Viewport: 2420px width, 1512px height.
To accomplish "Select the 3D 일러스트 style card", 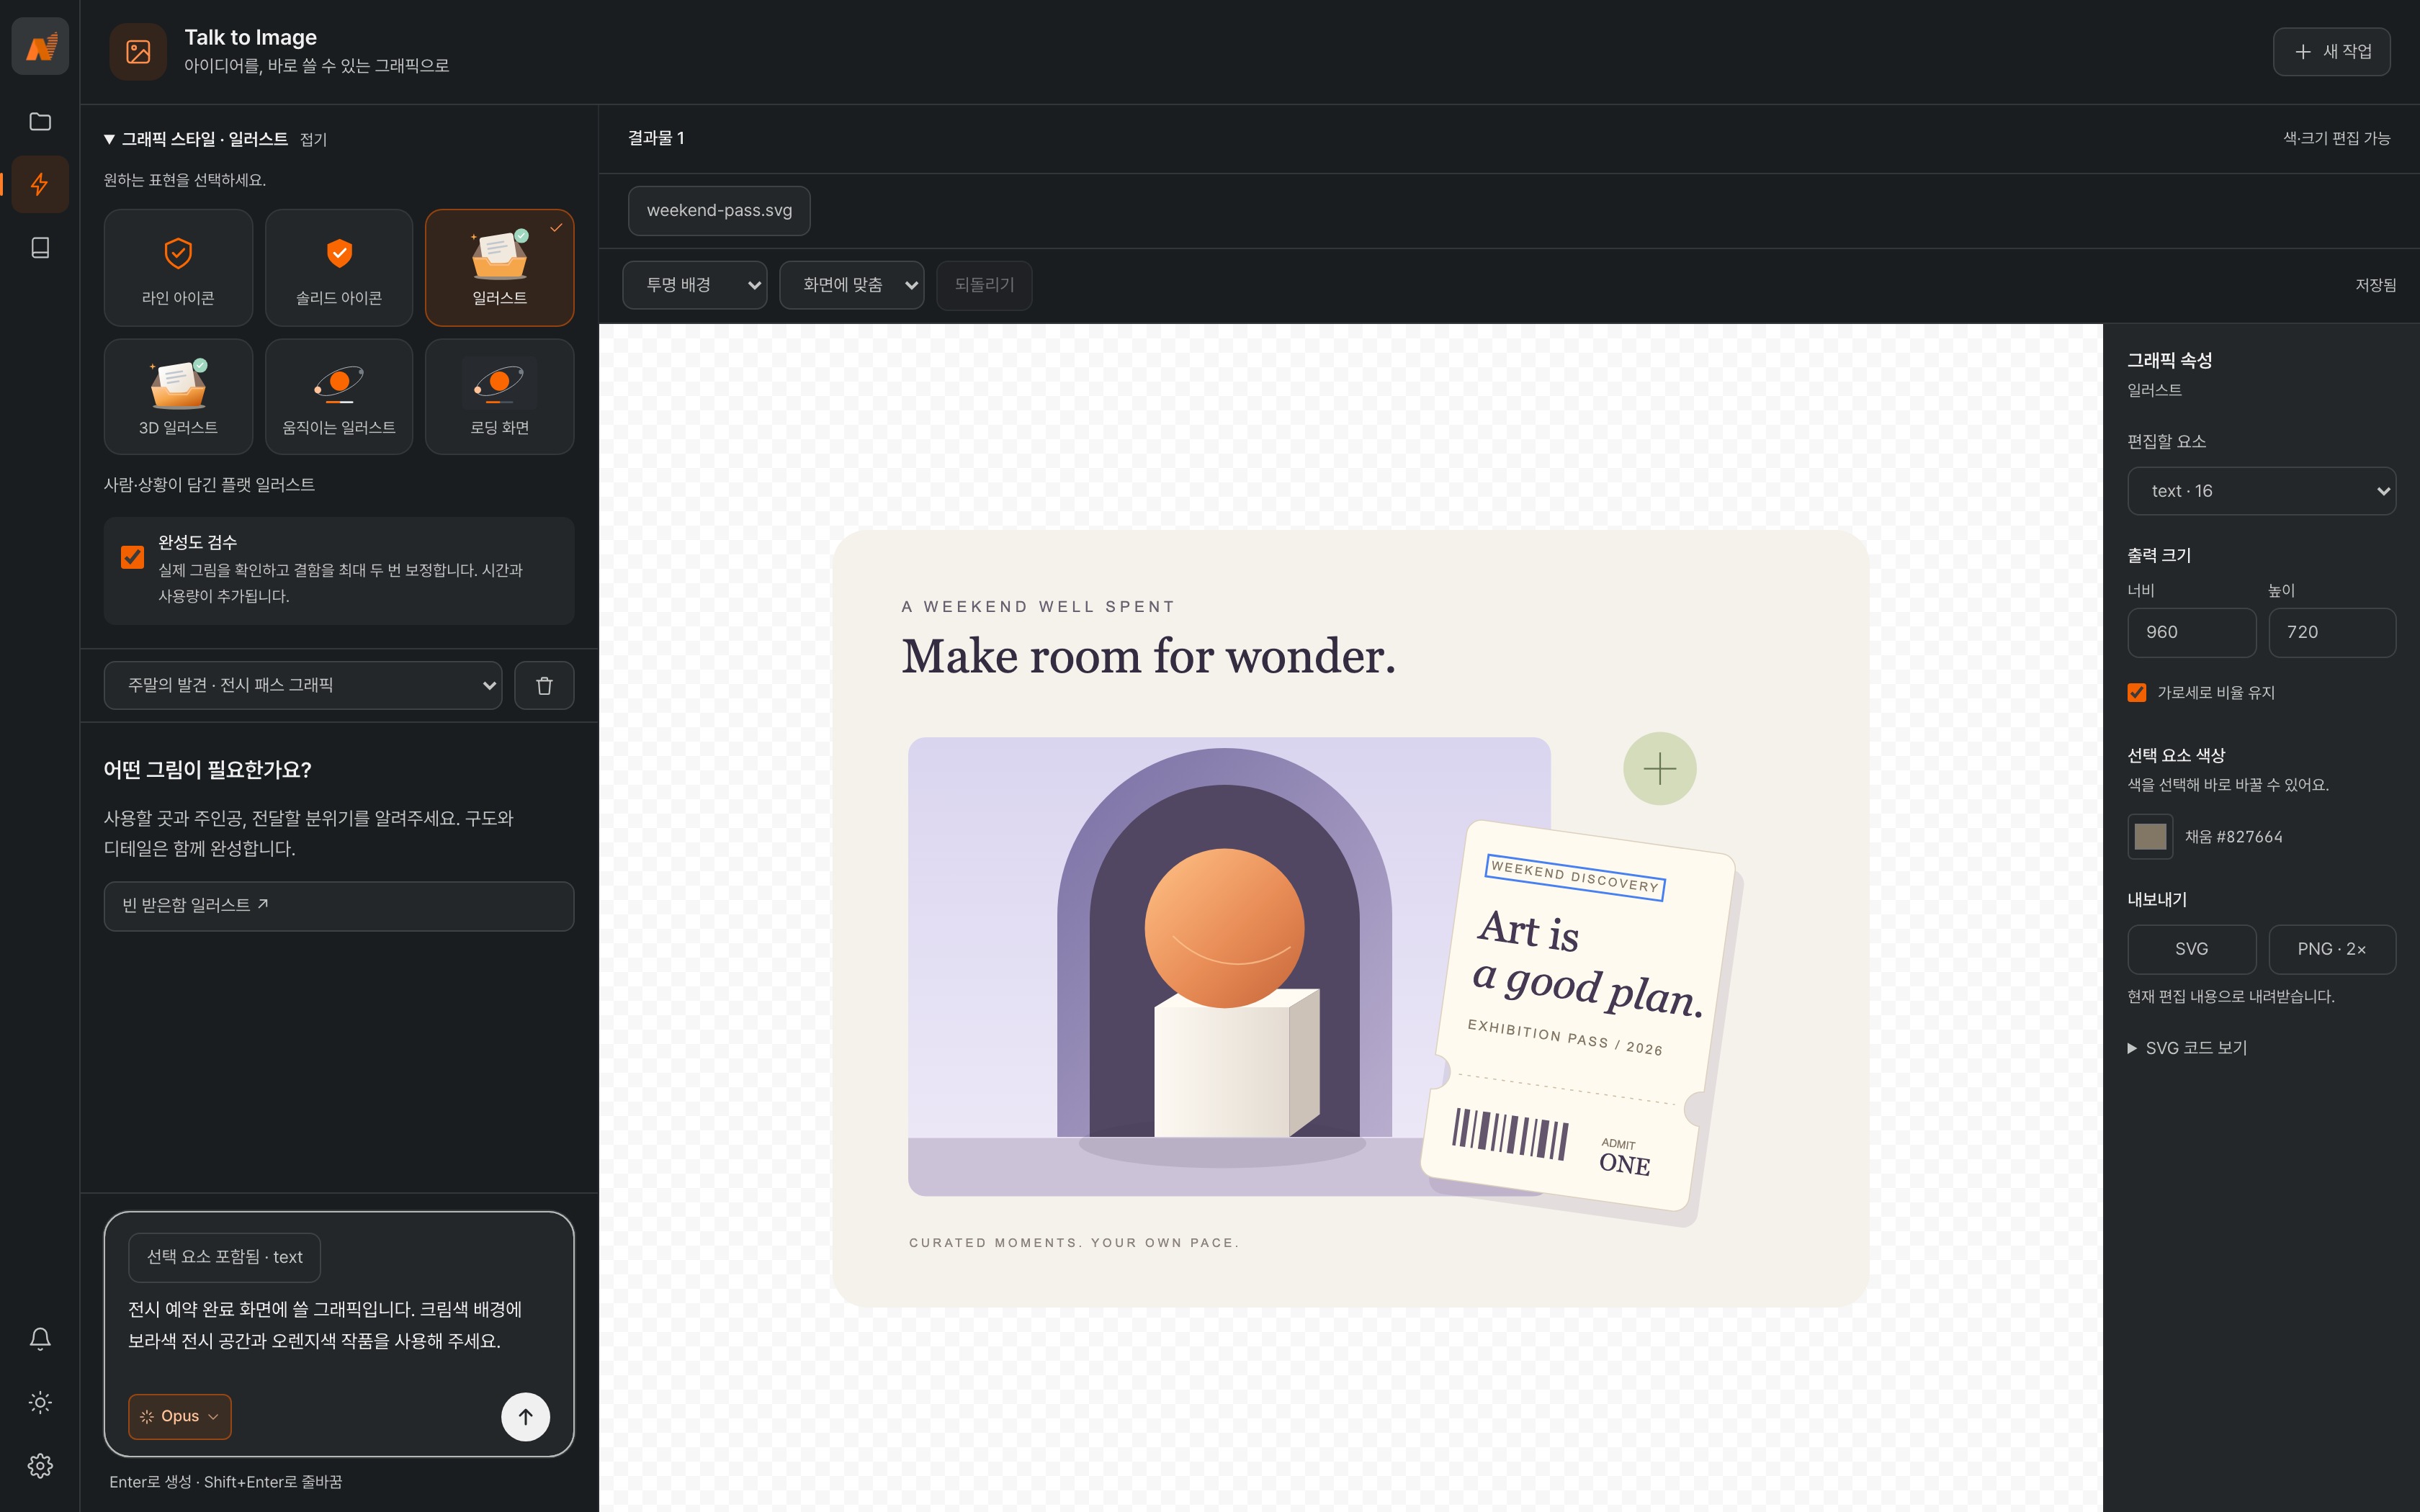I will point(178,397).
